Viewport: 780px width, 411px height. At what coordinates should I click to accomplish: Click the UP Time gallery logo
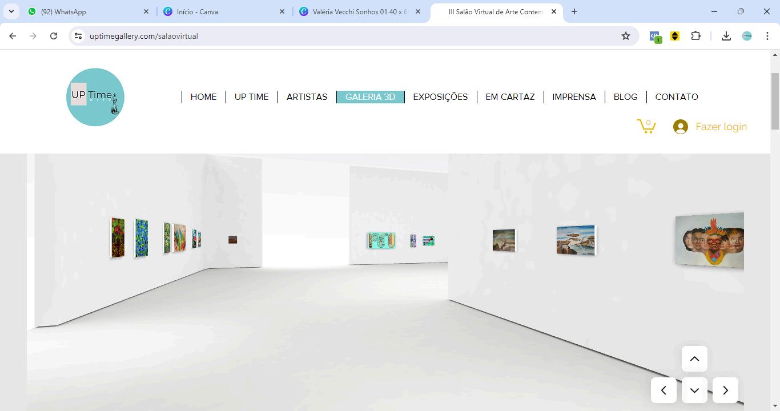point(95,97)
